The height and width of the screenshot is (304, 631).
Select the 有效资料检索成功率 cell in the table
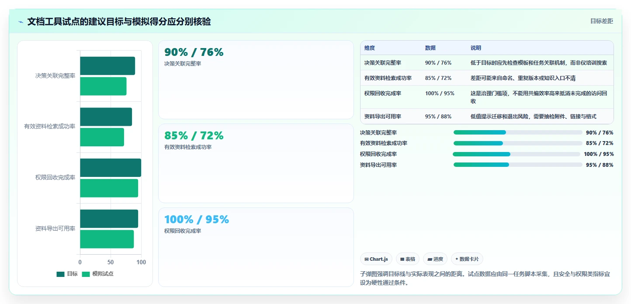point(388,78)
